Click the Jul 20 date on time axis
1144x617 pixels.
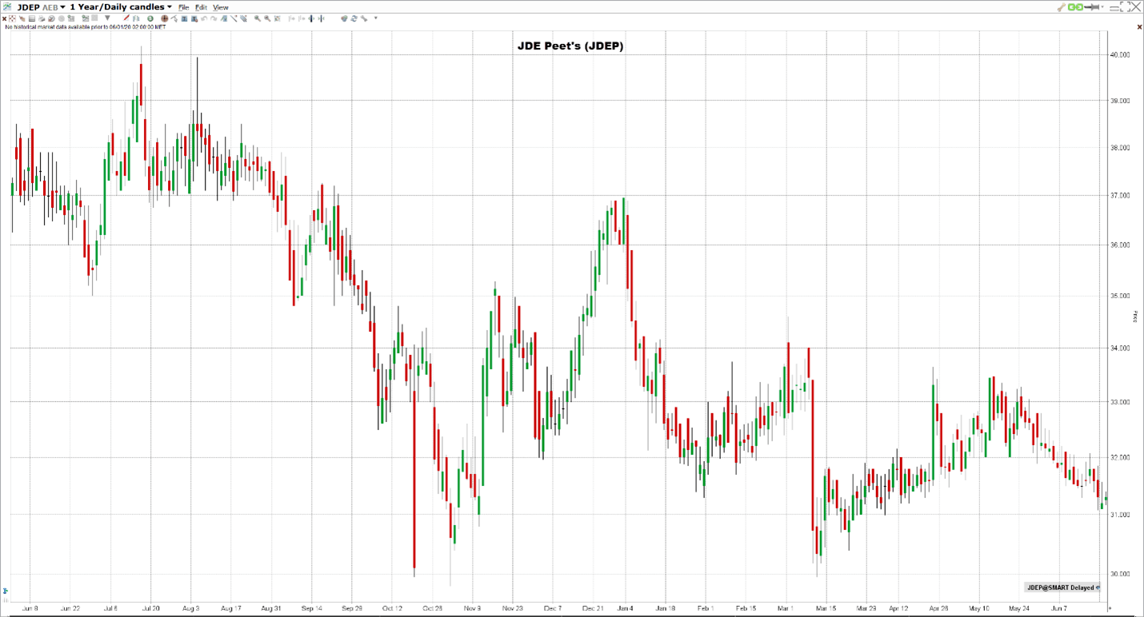click(x=150, y=608)
